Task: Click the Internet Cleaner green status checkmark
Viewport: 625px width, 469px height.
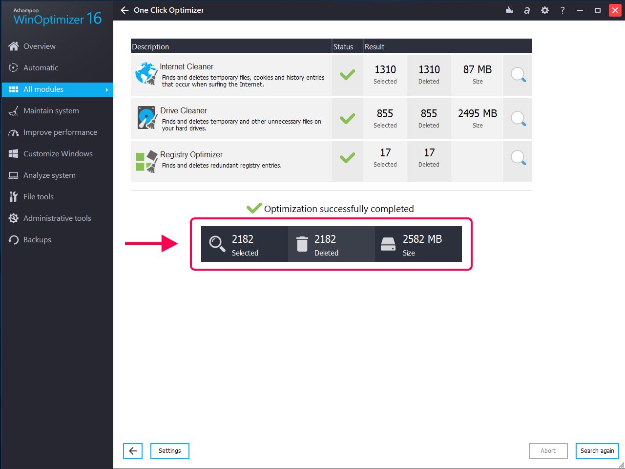Action: coord(347,75)
